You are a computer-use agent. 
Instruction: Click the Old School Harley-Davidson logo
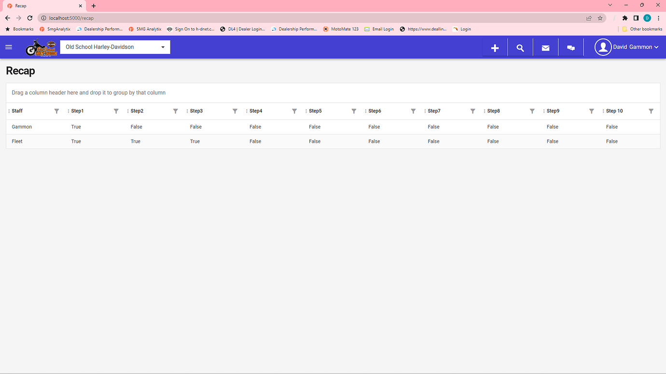point(41,47)
